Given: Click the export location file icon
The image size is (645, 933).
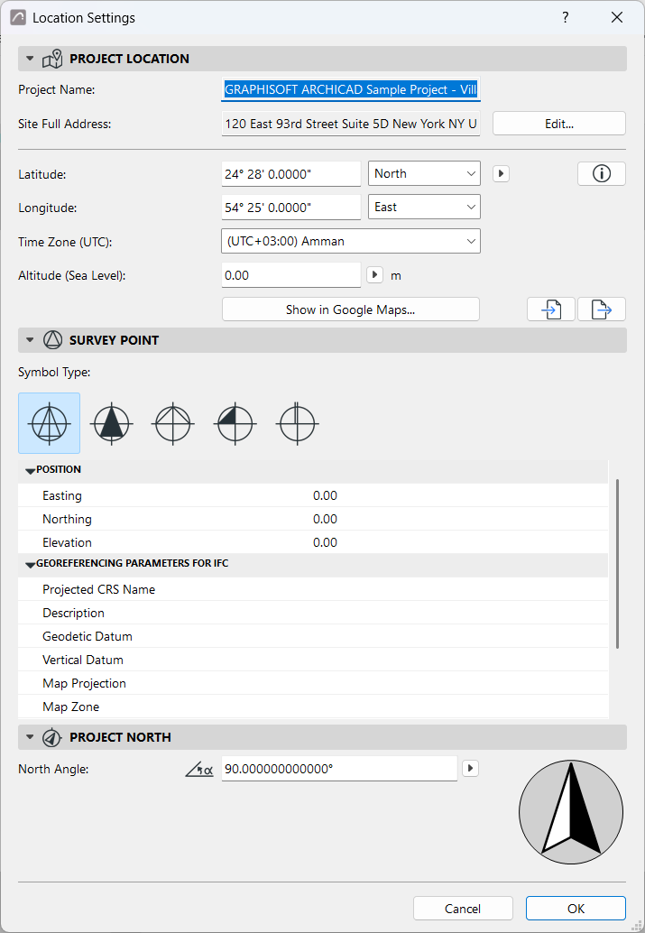Looking at the screenshot, I should [602, 309].
